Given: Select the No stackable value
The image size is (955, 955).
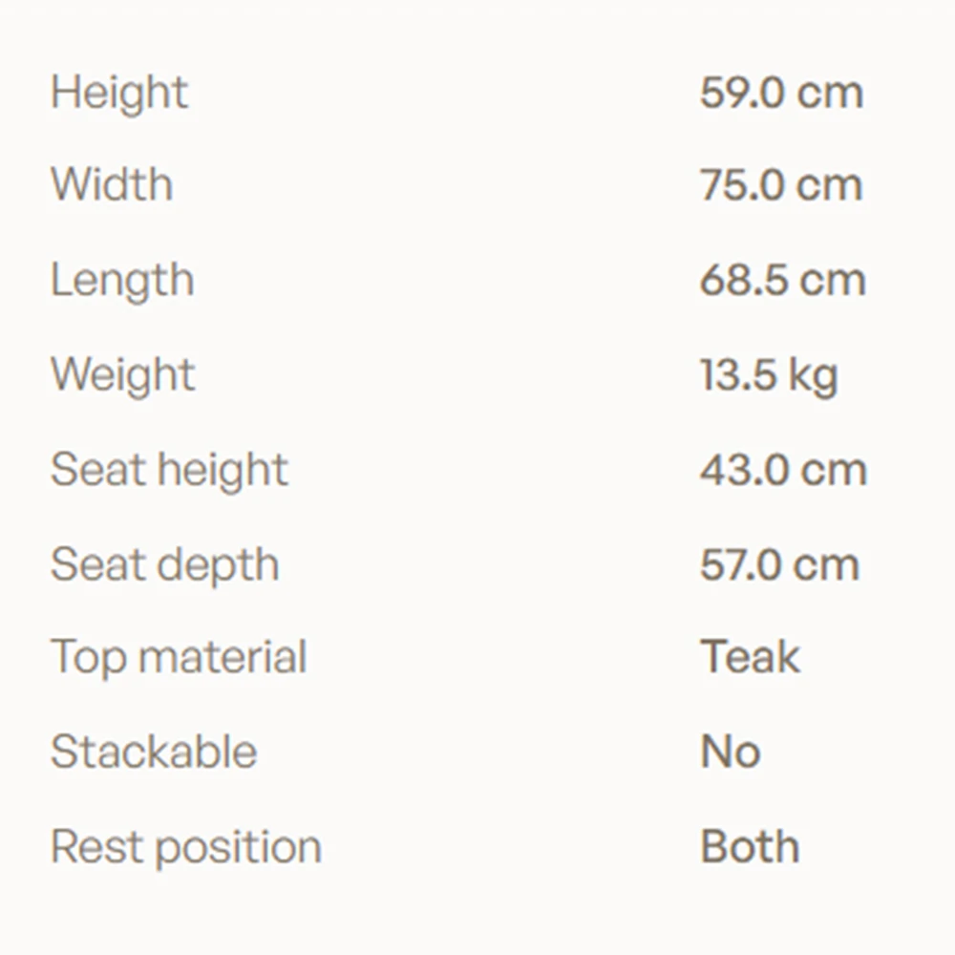Looking at the screenshot, I should point(731,753).
